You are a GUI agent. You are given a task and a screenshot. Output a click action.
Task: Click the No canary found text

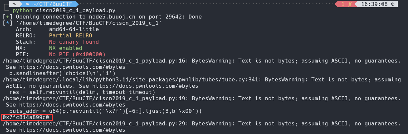click(x=74, y=42)
